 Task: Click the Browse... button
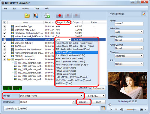(x=84, y=102)
